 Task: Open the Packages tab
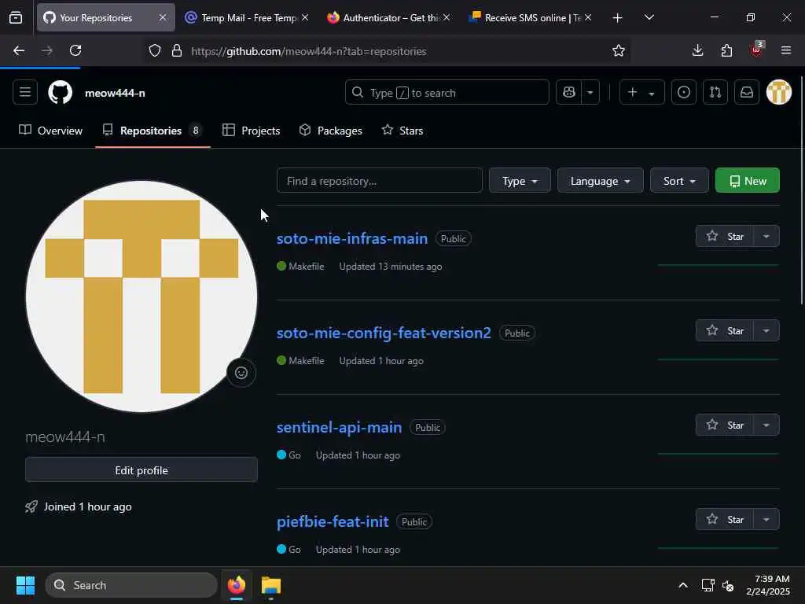tap(331, 131)
